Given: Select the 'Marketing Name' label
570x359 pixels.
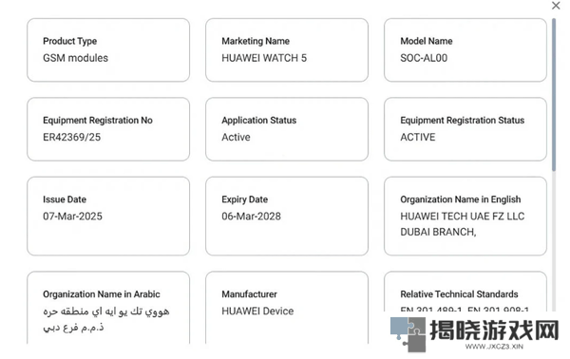Looking at the screenshot, I should coord(256,41).
